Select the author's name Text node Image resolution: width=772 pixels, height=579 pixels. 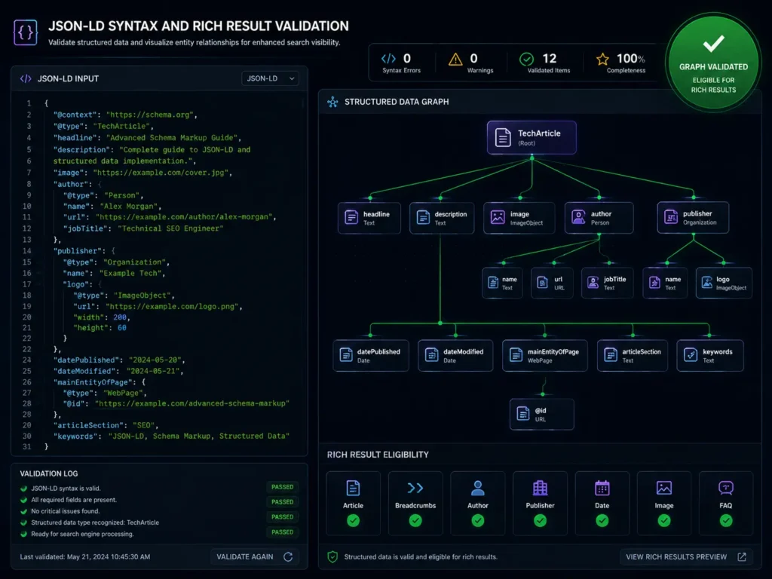pos(502,283)
